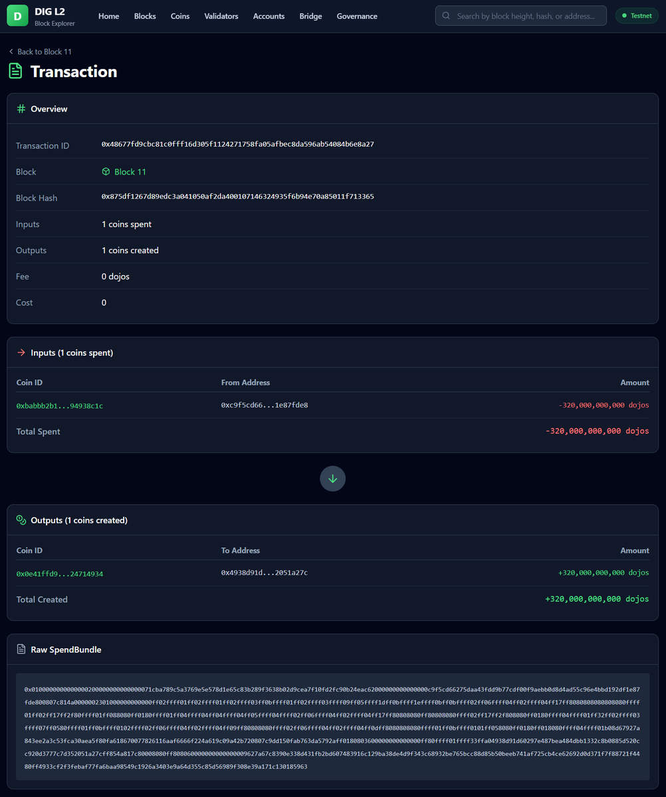Click the Testnet network badge
This screenshot has width=666, height=797.
[637, 16]
